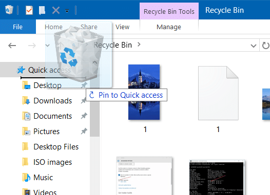Open the Manage ribbon tab

point(169,27)
